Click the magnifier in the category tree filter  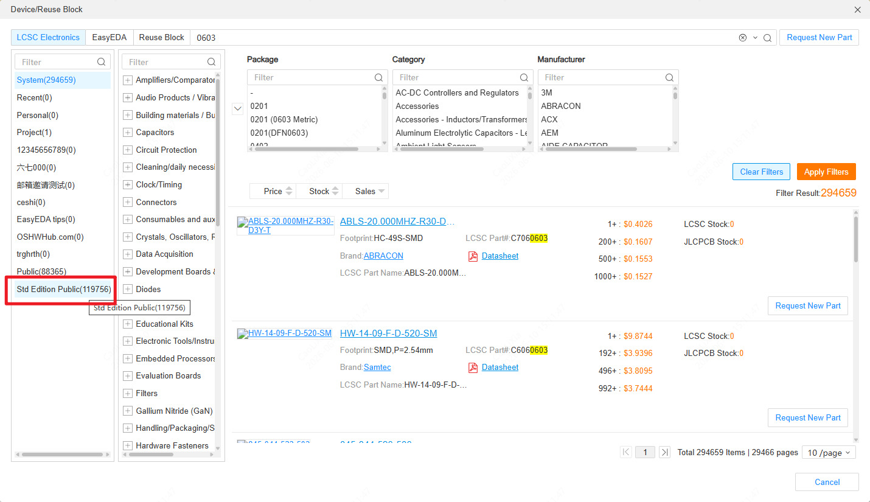(211, 62)
